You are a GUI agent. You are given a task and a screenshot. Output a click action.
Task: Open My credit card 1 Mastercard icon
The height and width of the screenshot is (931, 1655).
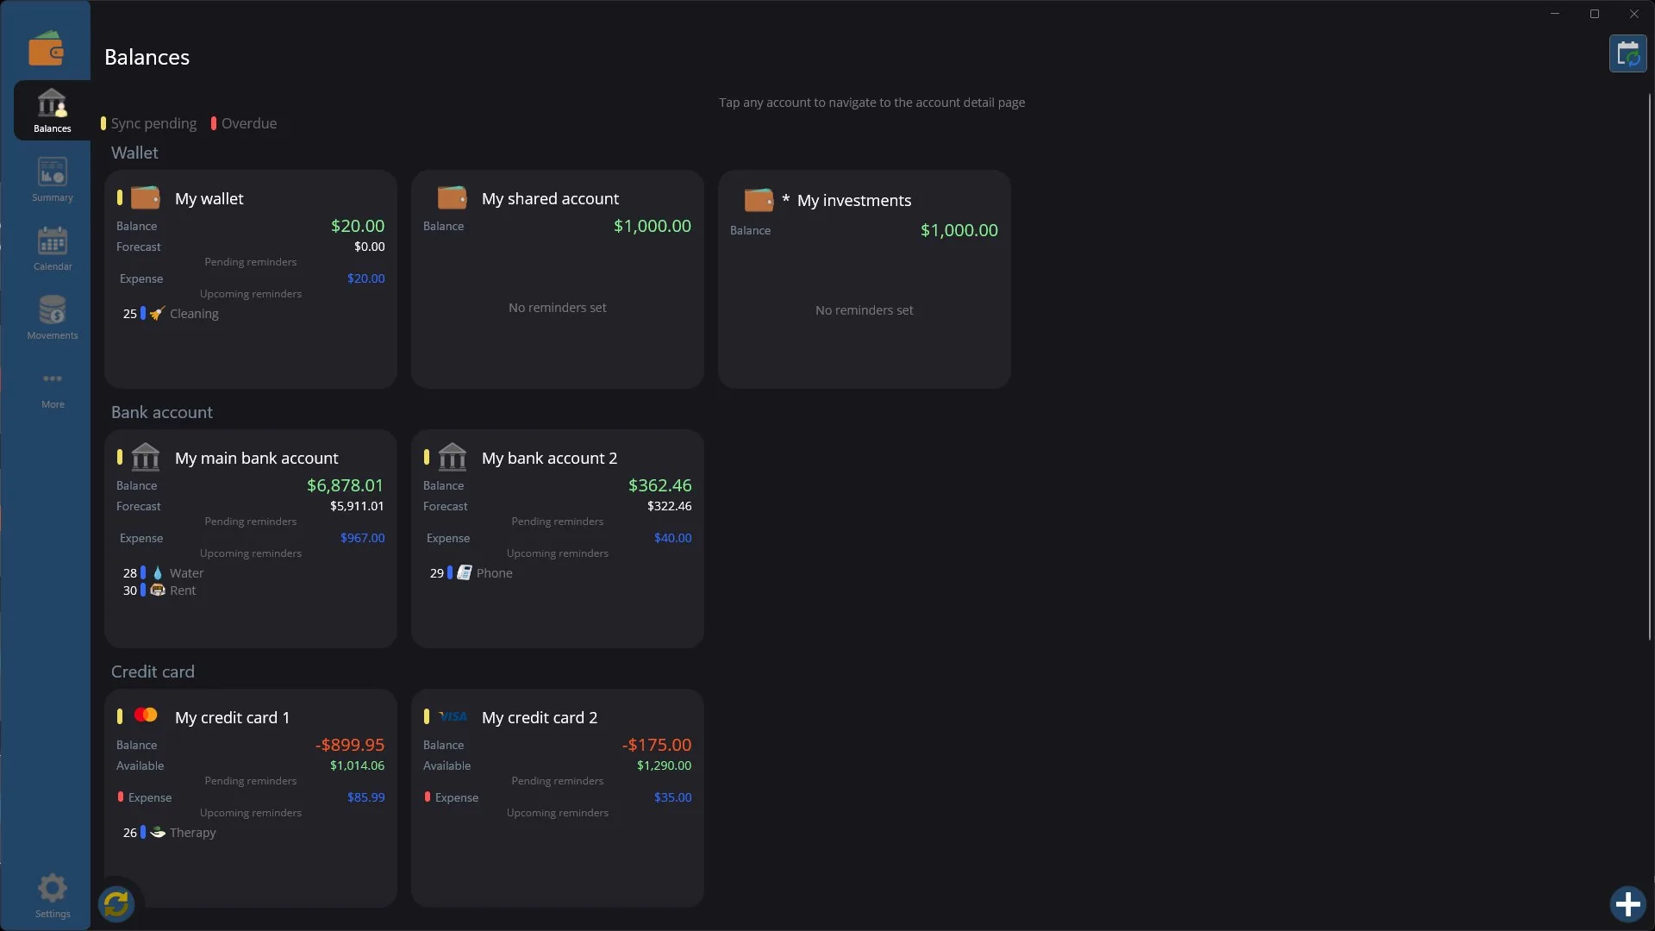146,715
